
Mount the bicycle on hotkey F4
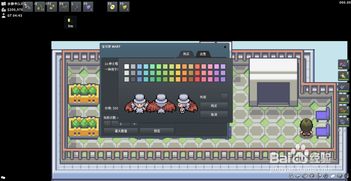coord(64,7)
